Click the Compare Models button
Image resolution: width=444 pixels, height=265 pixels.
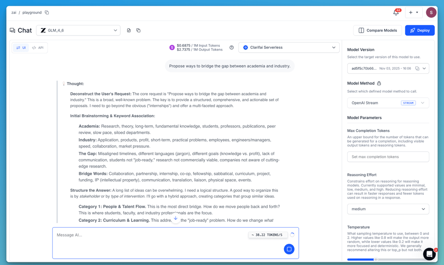coord(377,30)
